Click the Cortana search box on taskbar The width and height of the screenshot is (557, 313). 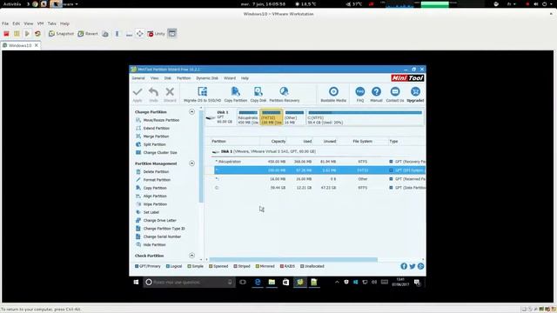pyautogui.click(x=189, y=282)
